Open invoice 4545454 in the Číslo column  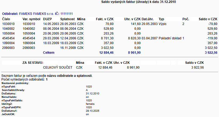coord(8,38)
